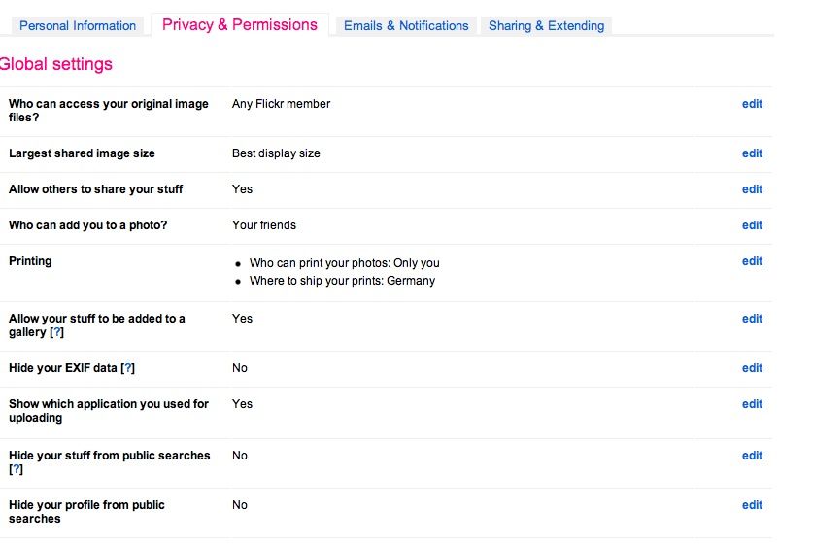813x544 pixels.
Task: Edit hide stuff from public searches
Action: (752, 456)
